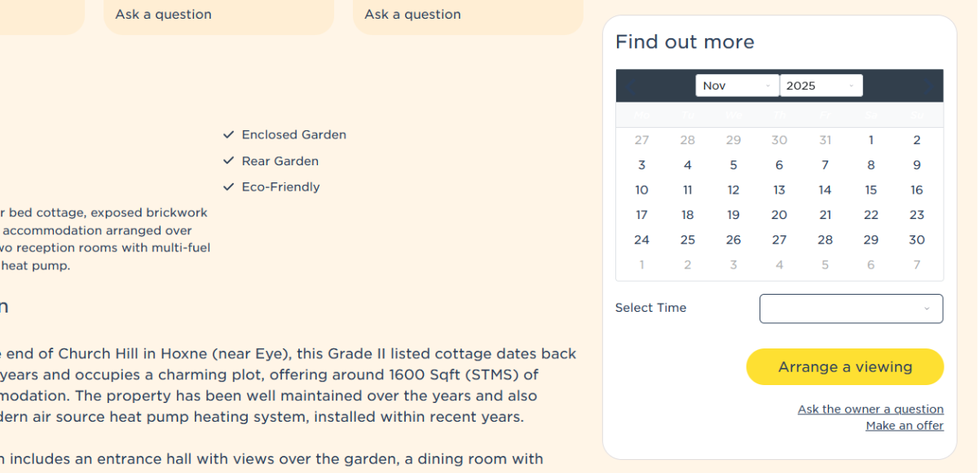Expand the Select Time dropdown
Viewport: 978px width, 473px height.
[x=851, y=309]
